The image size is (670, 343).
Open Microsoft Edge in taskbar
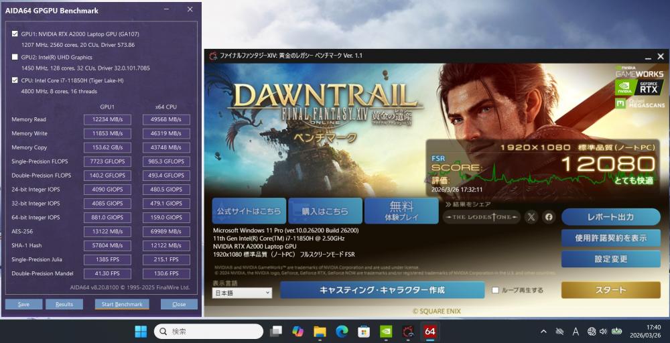[x=342, y=331]
